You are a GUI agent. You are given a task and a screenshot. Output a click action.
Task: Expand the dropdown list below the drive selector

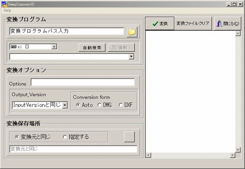(x=131, y=56)
